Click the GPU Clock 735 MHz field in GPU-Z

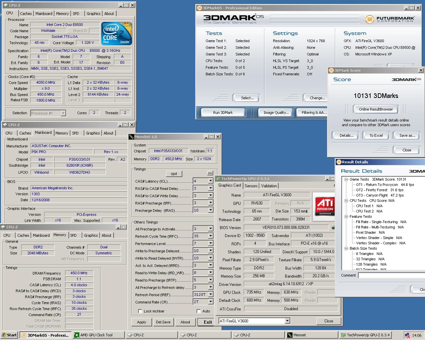[x=254, y=292]
